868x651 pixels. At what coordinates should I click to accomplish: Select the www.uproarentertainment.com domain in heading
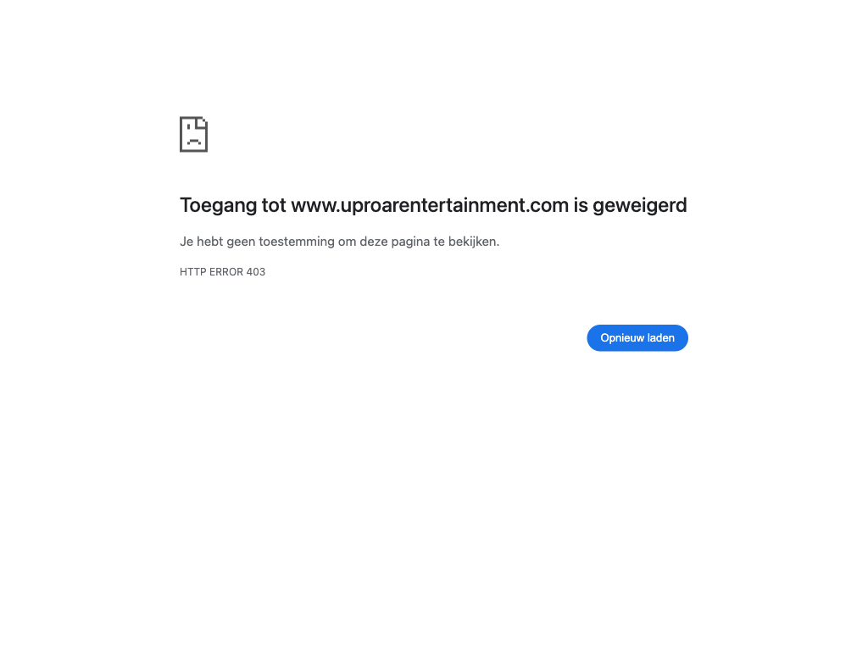(x=430, y=205)
